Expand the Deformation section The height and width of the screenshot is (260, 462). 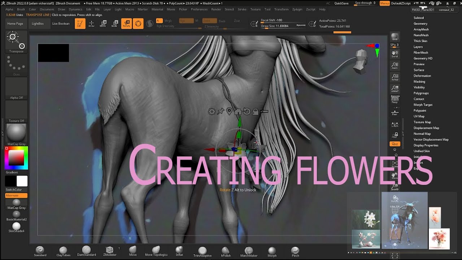422,76
